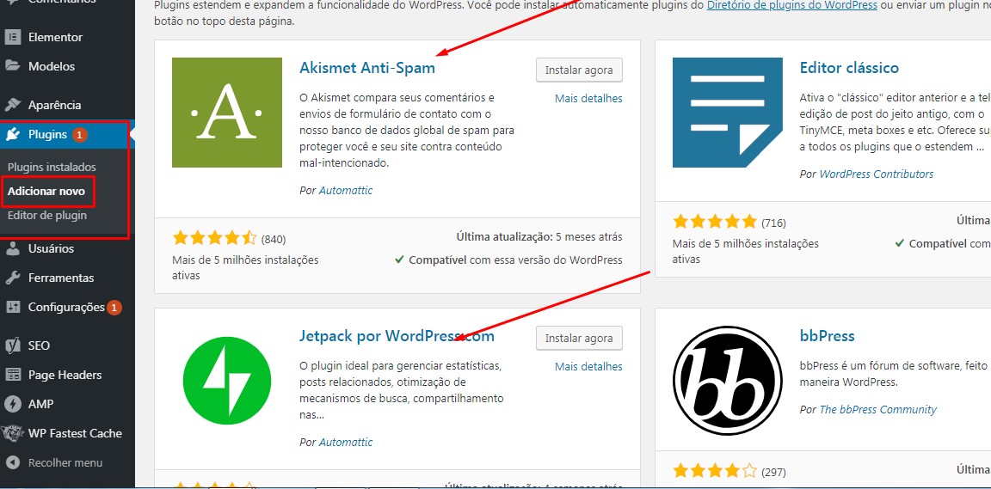991x489 pixels.
Task: Select Adicionar novo submenu
Action: click(46, 192)
